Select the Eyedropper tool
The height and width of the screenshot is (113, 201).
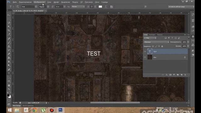(9, 34)
